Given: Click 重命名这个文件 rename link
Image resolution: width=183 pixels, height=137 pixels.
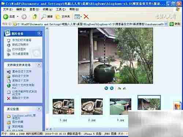Looking at the screenshot, I should tap(22, 72).
